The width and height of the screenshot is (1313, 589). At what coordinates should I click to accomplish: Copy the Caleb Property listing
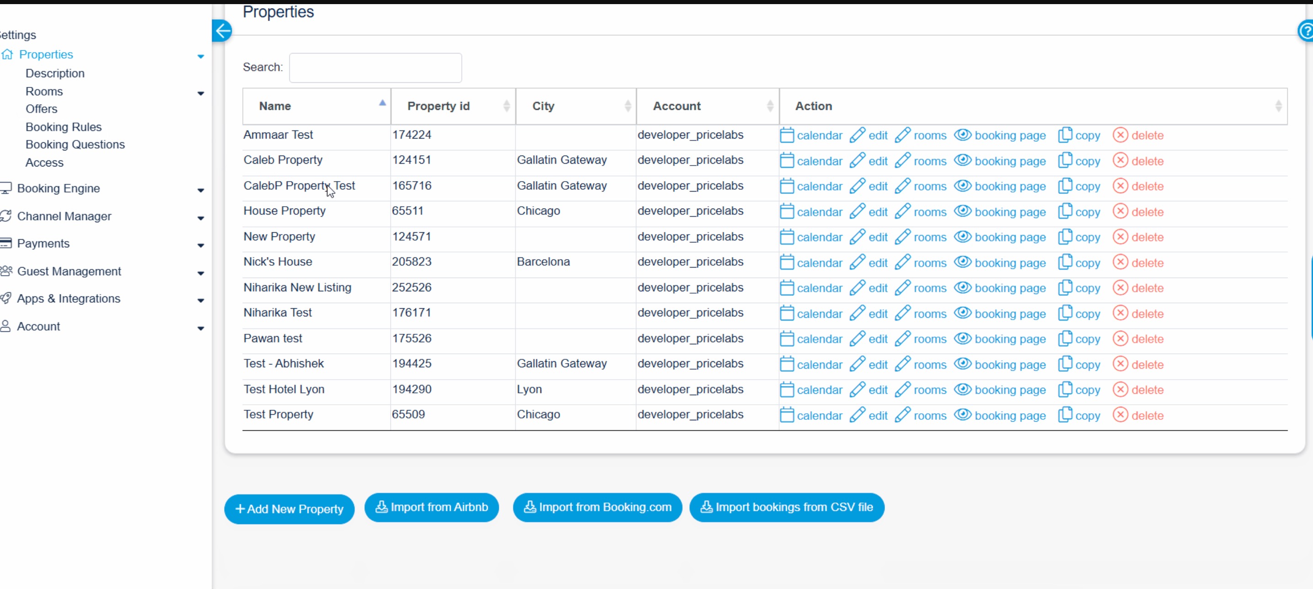coord(1079,161)
